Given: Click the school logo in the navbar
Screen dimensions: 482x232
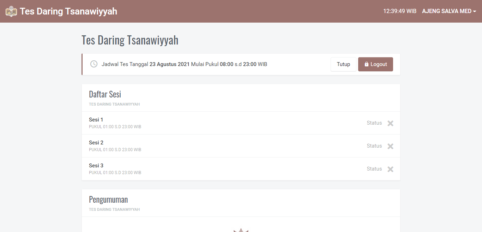Looking at the screenshot, I should (11, 11).
